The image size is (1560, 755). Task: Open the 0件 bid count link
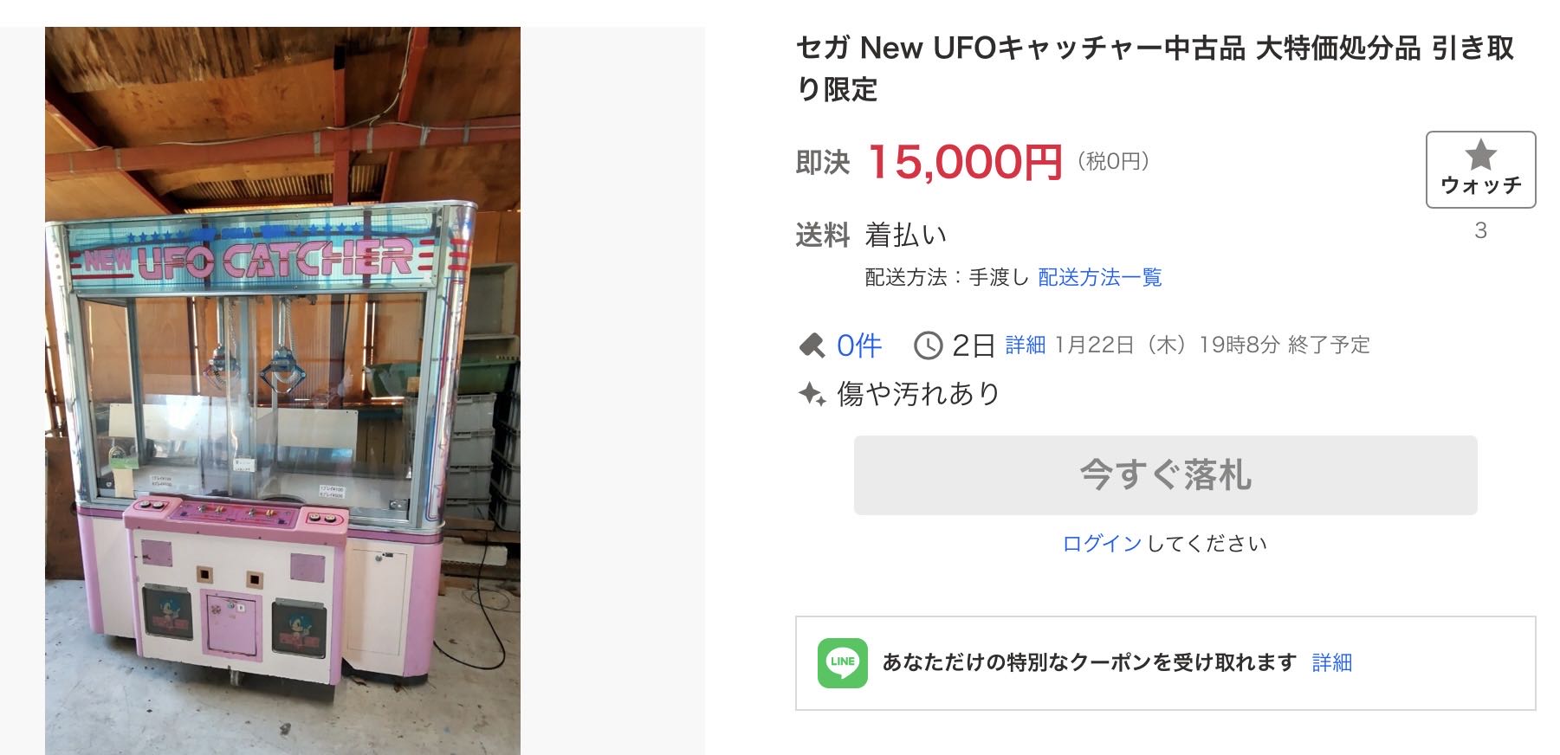[x=858, y=345]
